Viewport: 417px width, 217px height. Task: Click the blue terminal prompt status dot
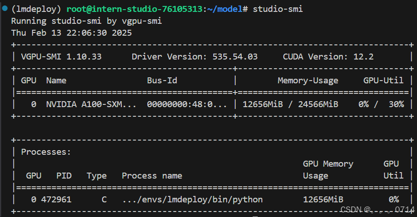[5, 8]
